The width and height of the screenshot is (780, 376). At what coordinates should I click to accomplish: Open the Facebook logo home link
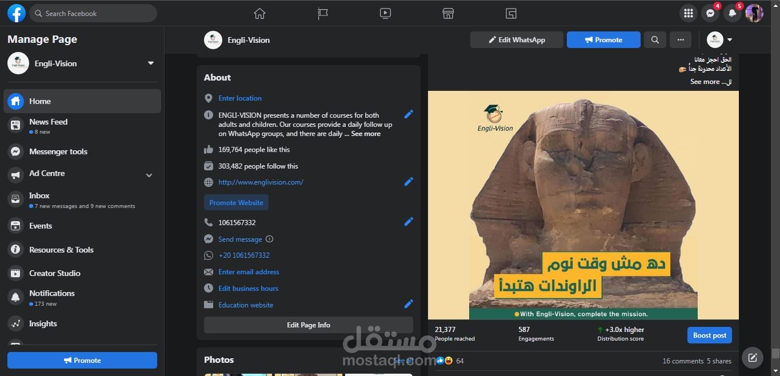17,13
